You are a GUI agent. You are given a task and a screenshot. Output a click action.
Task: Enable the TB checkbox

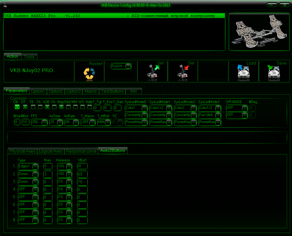point(33,107)
